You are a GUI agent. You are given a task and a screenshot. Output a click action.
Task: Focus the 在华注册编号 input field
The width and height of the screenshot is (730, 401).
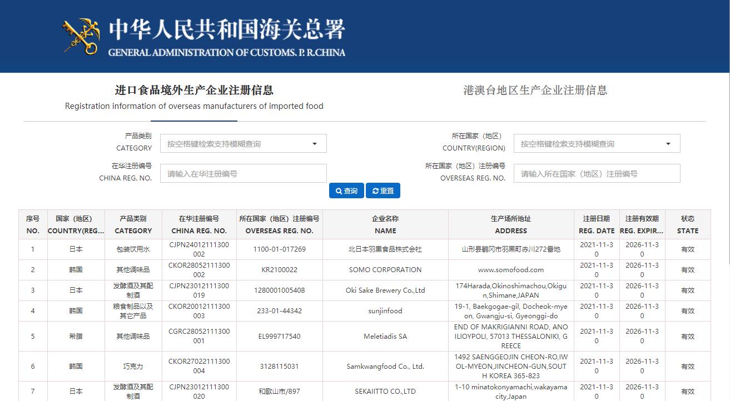243,174
